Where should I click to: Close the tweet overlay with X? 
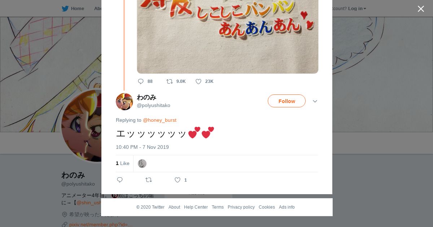click(x=421, y=9)
